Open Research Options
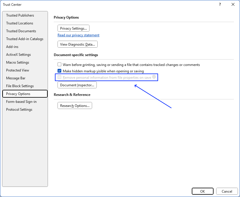 [75, 105]
